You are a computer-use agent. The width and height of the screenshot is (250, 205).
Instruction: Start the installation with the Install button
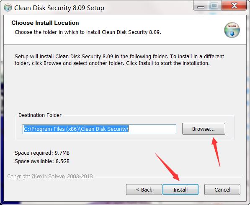point(180,189)
